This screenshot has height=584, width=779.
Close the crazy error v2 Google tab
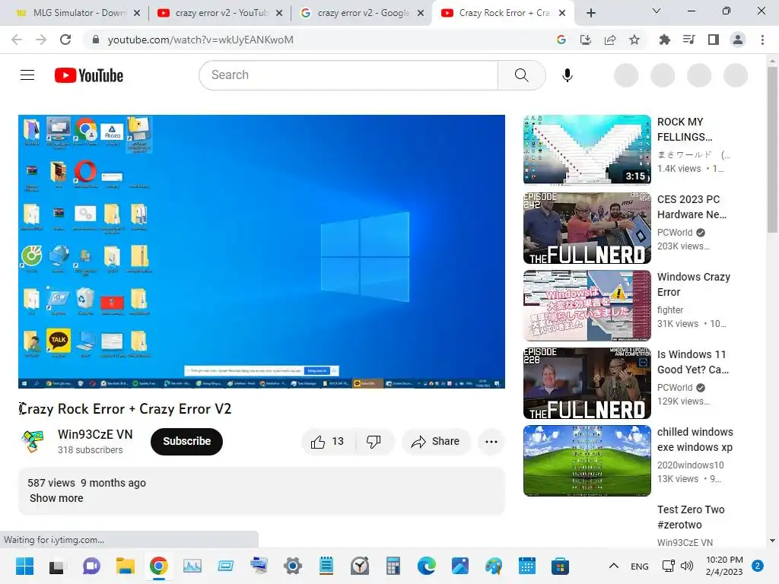(421, 13)
